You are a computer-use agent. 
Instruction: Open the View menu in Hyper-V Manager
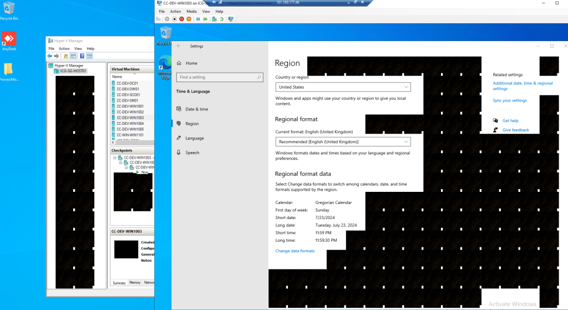click(x=78, y=49)
